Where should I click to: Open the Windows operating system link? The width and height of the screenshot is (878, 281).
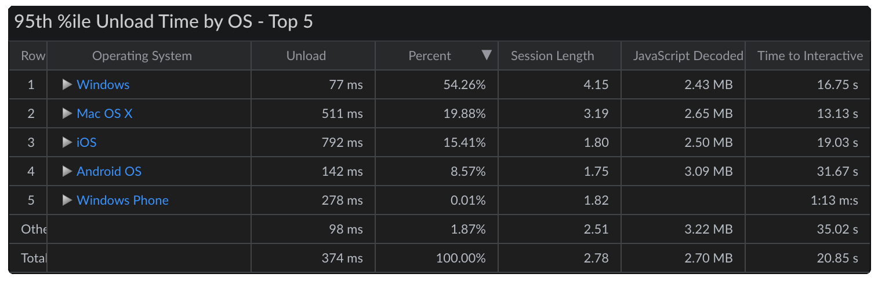[x=103, y=85]
